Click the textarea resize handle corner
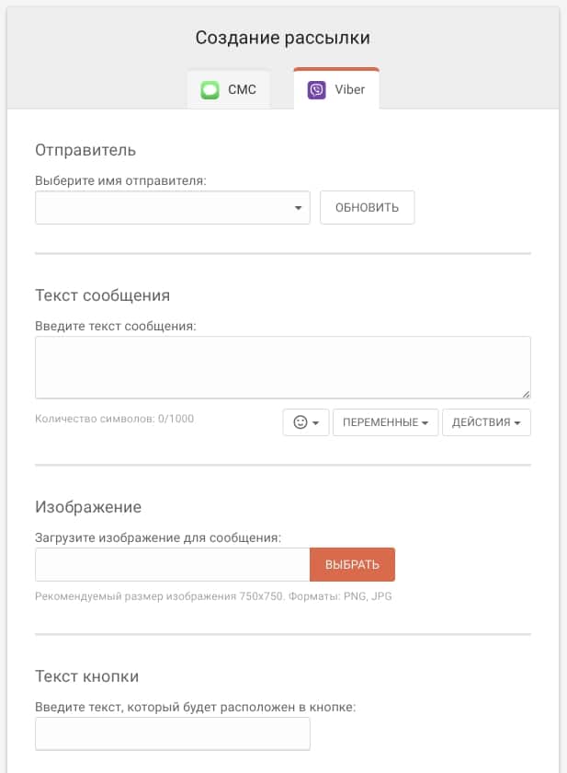Viewport: 567px width, 773px height. coord(526,393)
